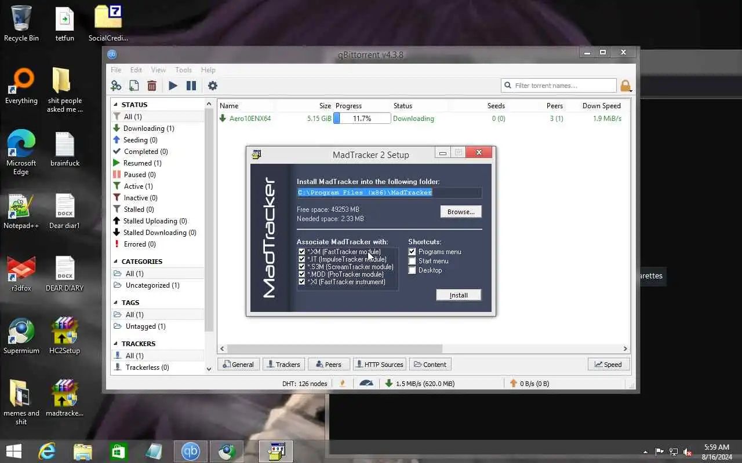Click the MadTracker install folder path field
The image size is (742, 463).
[389, 193]
